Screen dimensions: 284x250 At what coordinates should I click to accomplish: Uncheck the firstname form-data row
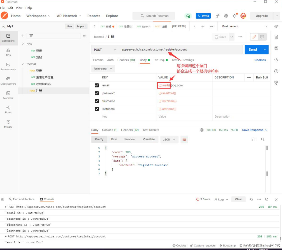pos(97,101)
